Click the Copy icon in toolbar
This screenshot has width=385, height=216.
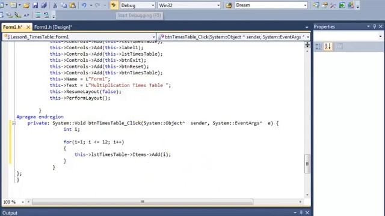click(64, 5)
